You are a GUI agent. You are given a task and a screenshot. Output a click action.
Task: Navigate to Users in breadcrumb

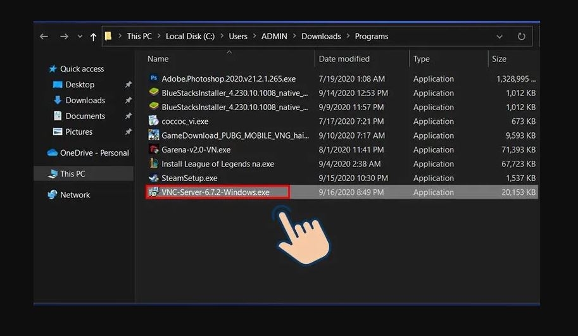point(238,36)
